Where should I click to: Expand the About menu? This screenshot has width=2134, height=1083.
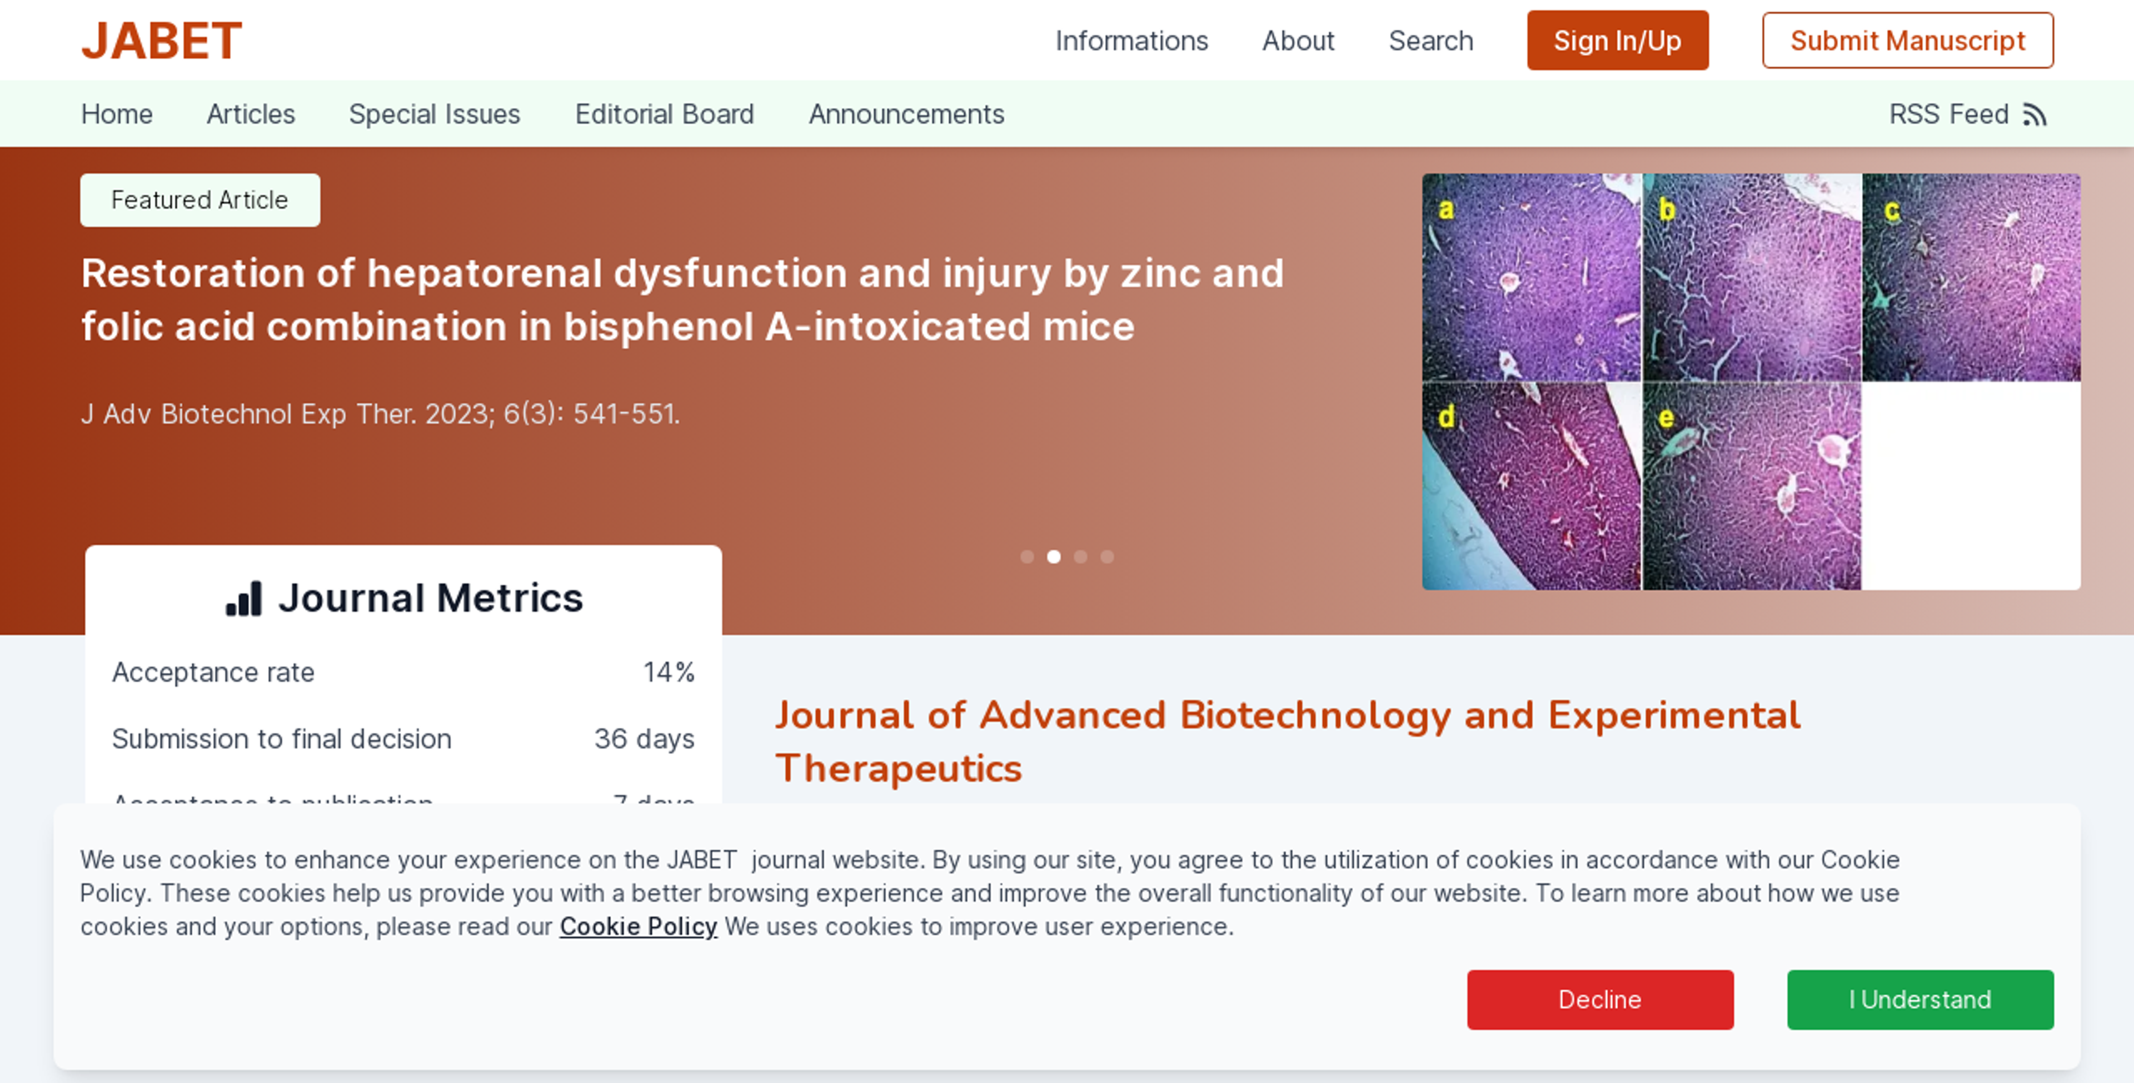pos(1297,41)
